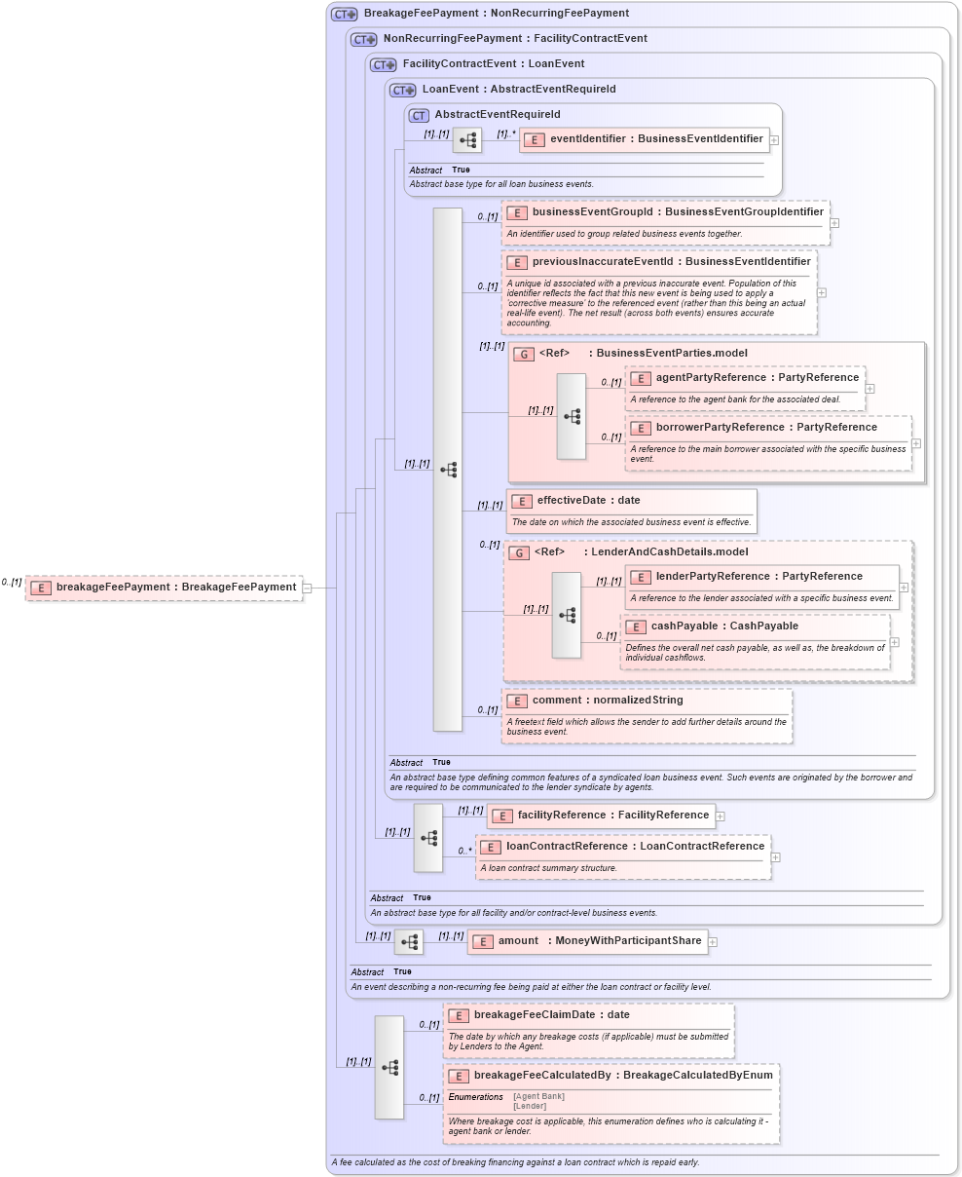962x1177 pixels.
Task: Click the E icon of breakageFeeClaimDate element
Action: [x=457, y=1014]
